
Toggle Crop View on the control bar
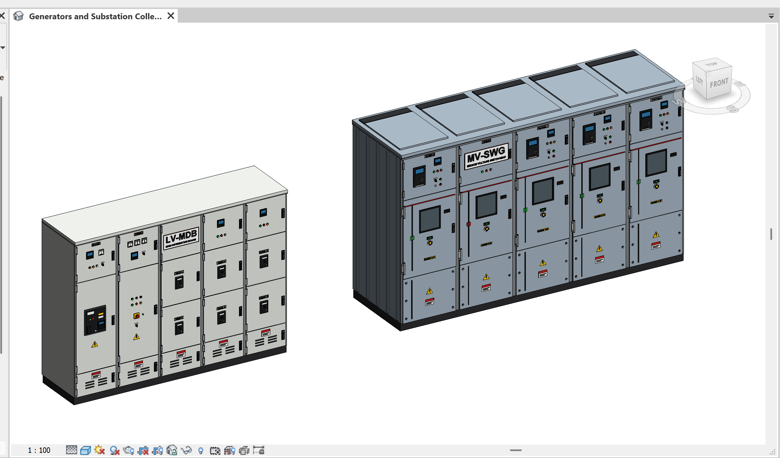click(143, 450)
